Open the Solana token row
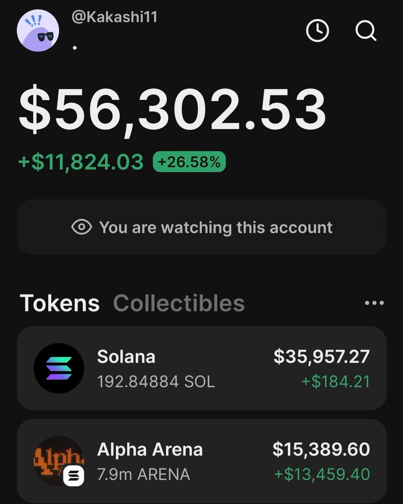 pyautogui.click(x=201, y=368)
